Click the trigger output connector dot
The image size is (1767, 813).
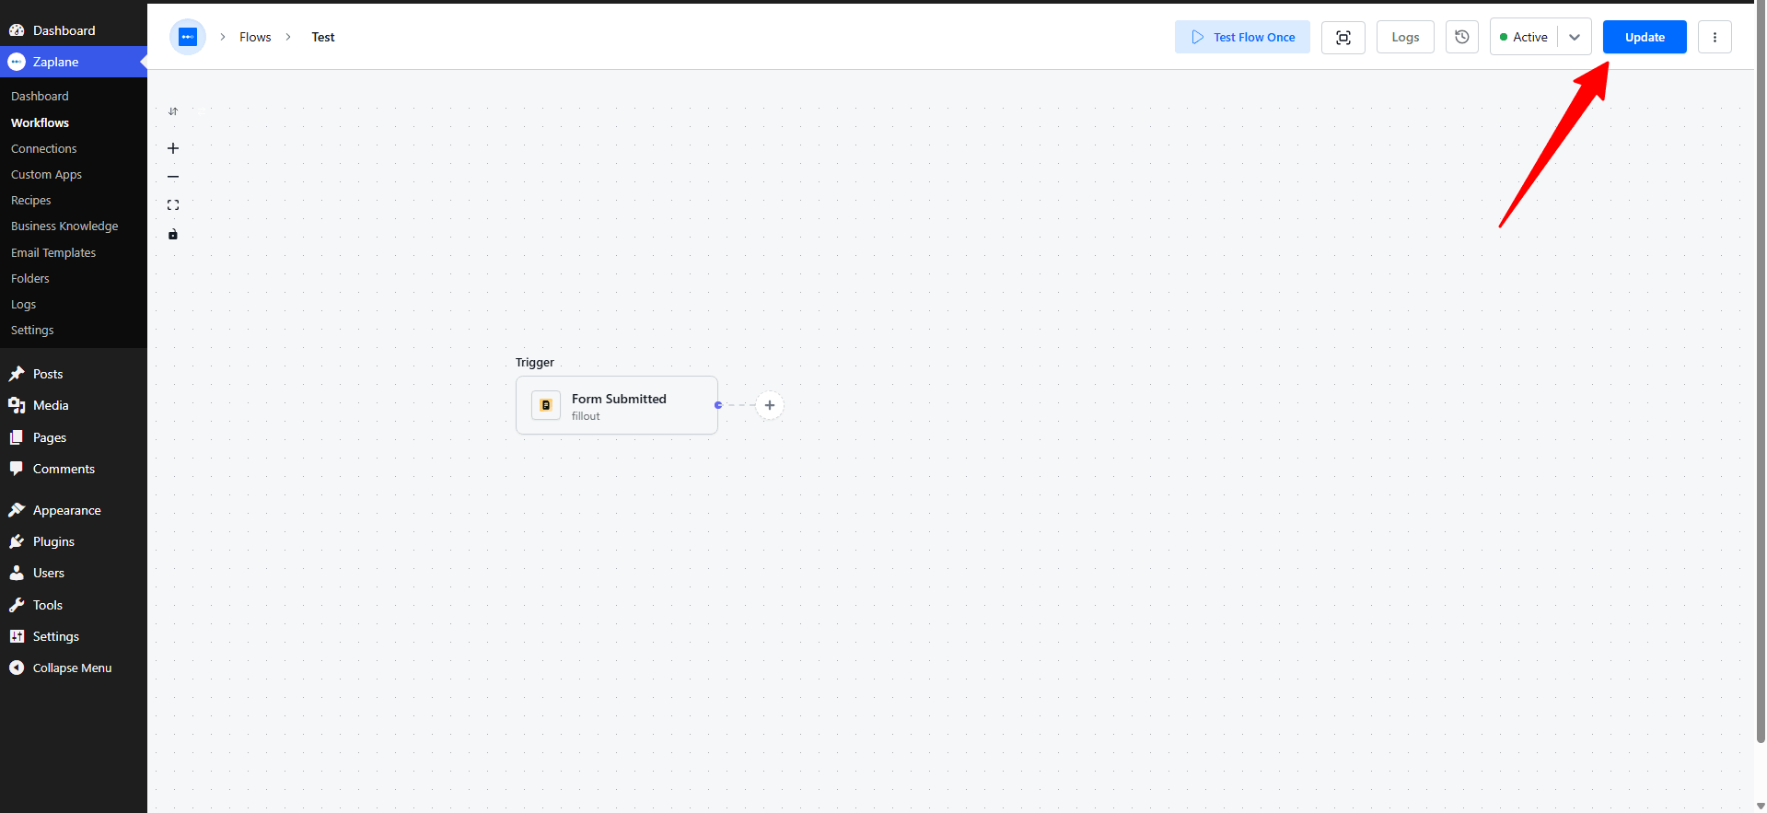point(718,405)
